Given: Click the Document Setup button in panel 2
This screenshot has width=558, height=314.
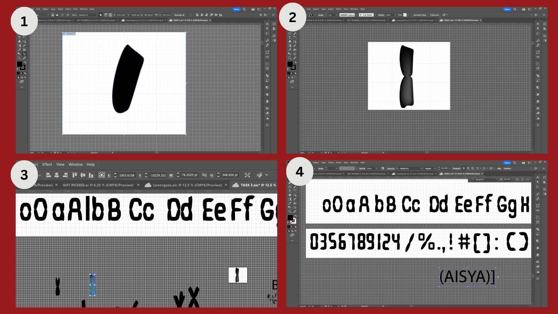Looking at the screenshot, I should coord(420,15).
